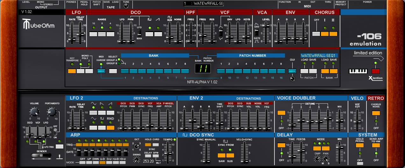The width and height of the screenshot is (405, 168).
Task: Click the small GUI knob below HW
Action: [293, 79]
